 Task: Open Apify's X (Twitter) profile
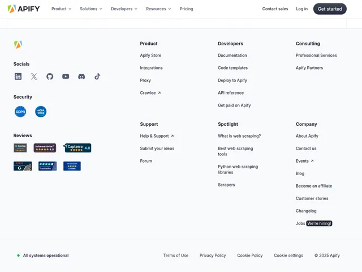tap(34, 76)
